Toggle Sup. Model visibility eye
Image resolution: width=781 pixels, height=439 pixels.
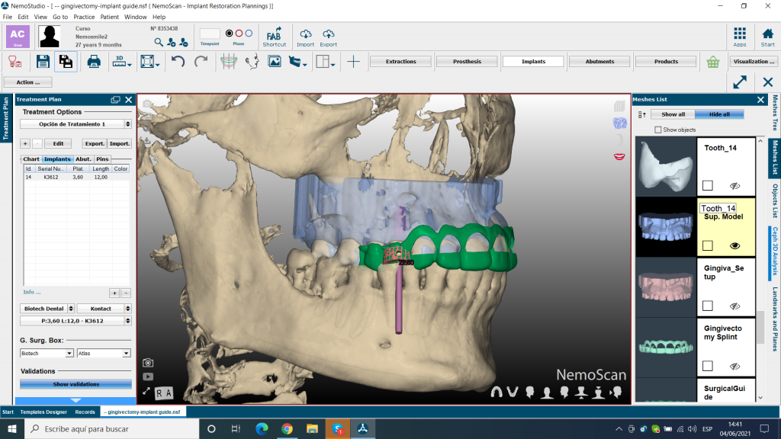(x=734, y=246)
